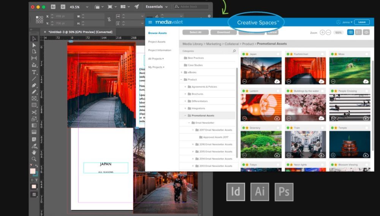Tick the Moss asset checkbox
The image size is (380, 216).
pos(367,54)
